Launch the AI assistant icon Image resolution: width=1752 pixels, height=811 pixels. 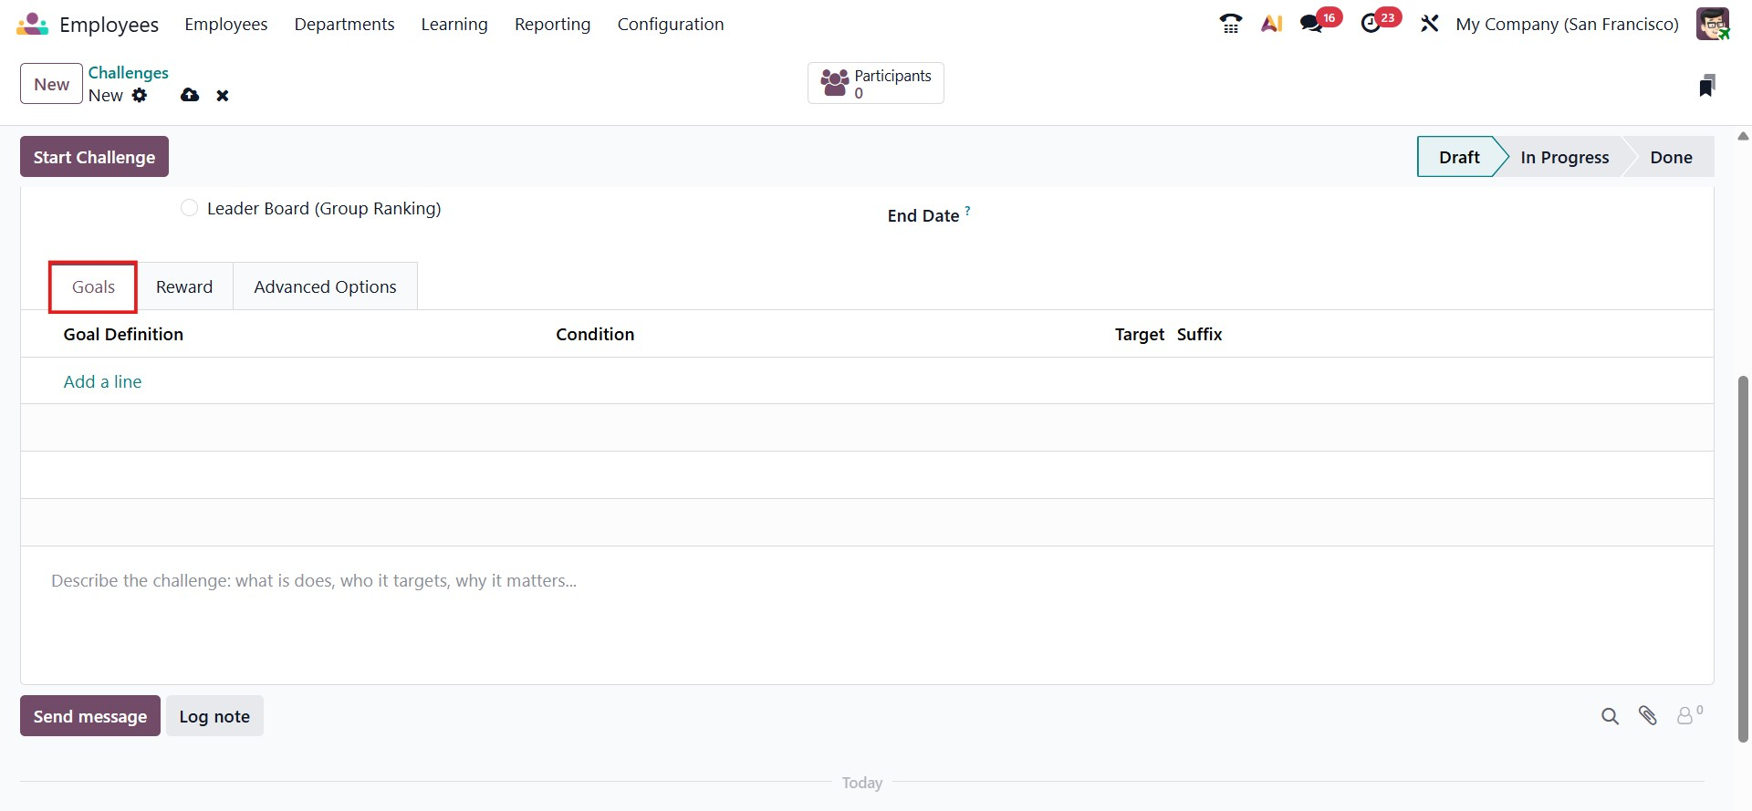(x=1272, y=24)
